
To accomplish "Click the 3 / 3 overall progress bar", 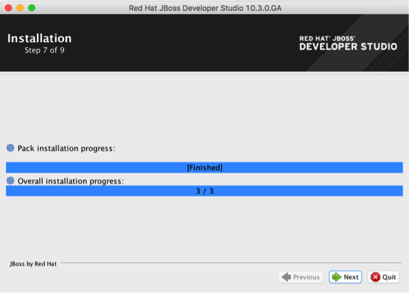I will pos(204,191).
